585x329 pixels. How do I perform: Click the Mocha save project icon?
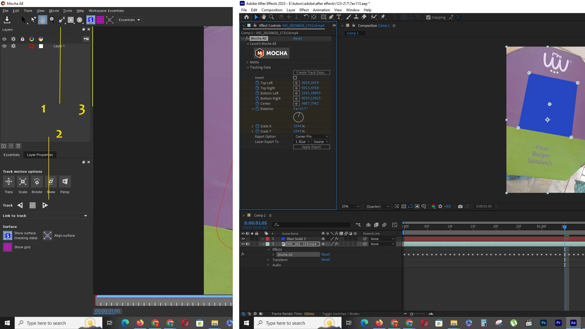click(x=7, y=20)
